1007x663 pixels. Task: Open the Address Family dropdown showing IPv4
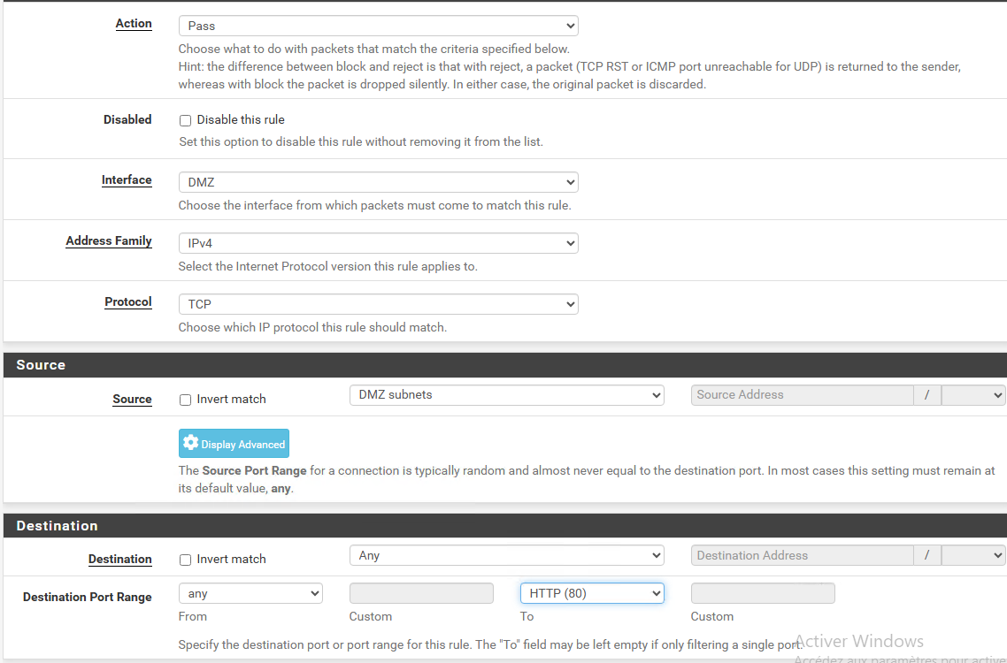(x=378, y=243)
